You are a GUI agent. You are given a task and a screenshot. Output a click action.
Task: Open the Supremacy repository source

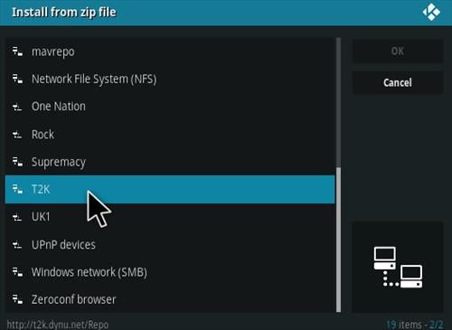[x=170, y=162]
